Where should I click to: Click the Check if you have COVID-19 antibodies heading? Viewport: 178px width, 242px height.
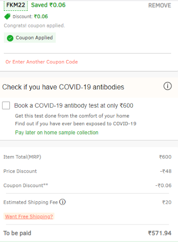click(63, 87)
